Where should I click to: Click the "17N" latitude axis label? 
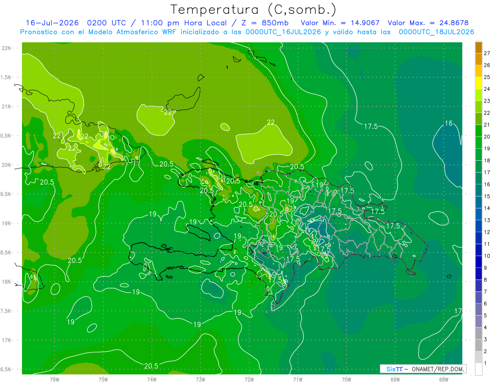click(7, 341)
